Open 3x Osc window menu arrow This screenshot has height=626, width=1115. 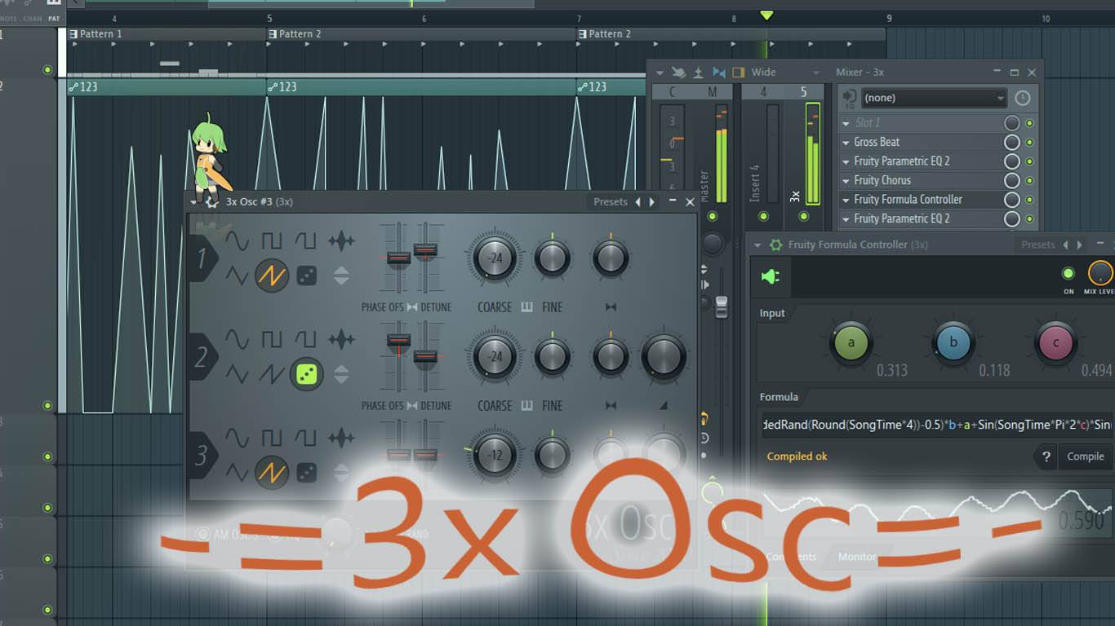coord(194,201)
